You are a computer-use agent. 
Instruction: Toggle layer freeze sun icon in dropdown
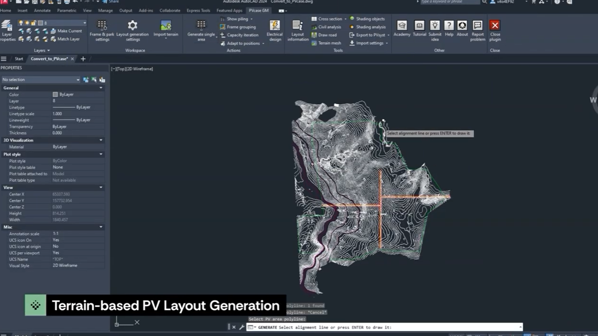(x=27, y=23)
